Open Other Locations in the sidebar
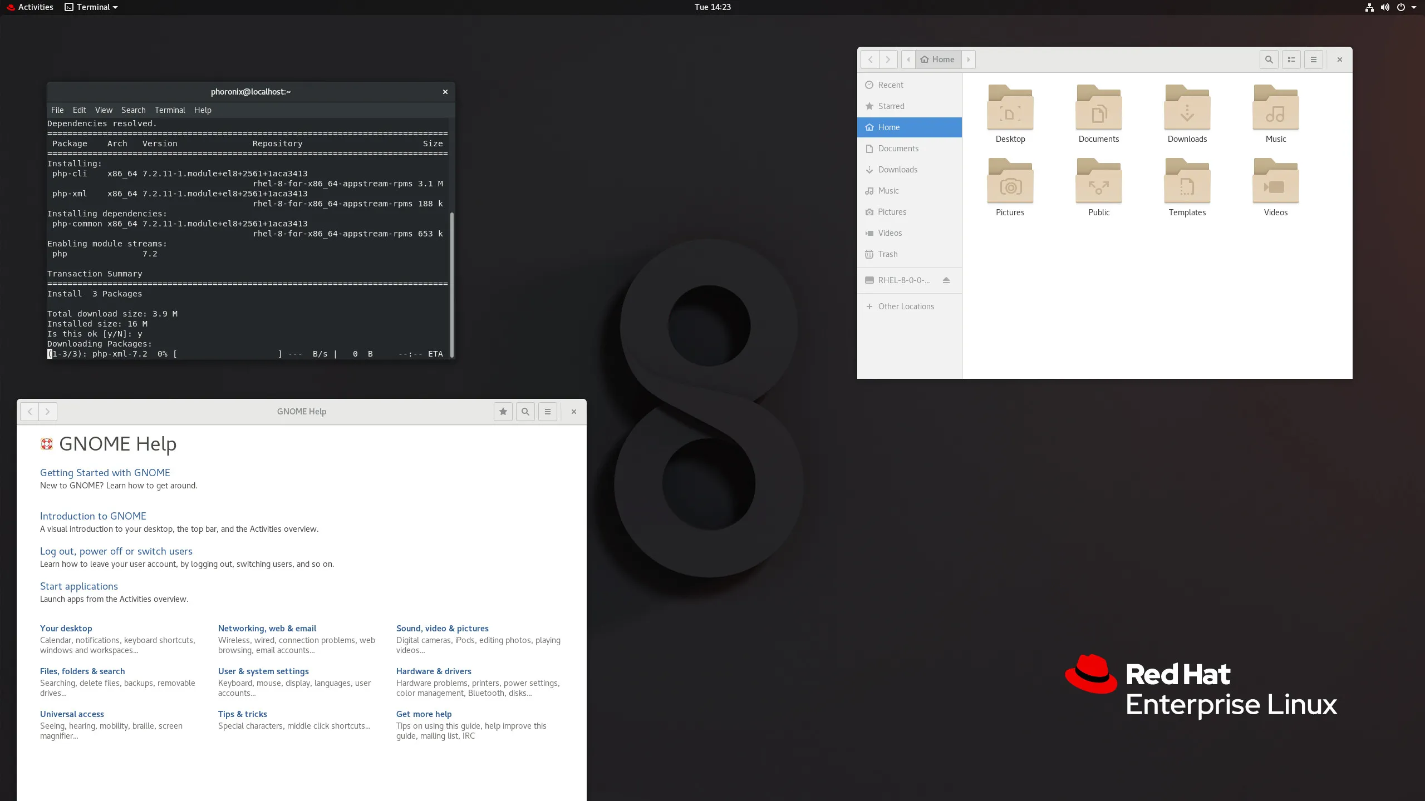The image size is (1425, 801). [906, 306]
